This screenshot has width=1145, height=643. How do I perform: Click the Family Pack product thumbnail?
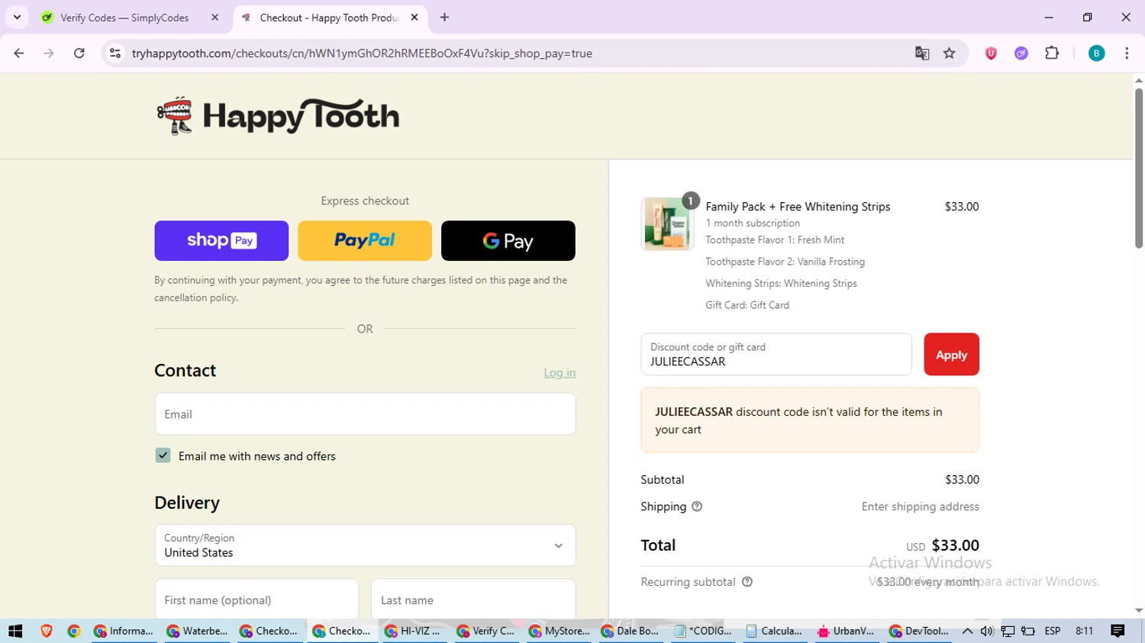point(667,223)
